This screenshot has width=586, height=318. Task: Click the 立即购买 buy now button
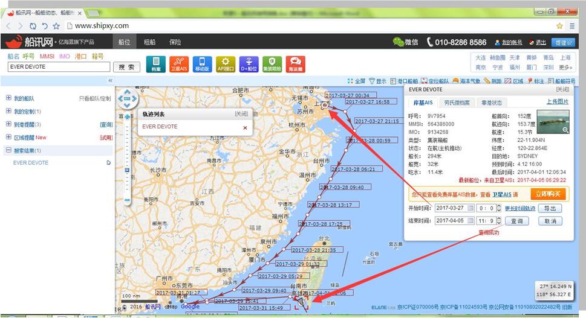point(548,194)
